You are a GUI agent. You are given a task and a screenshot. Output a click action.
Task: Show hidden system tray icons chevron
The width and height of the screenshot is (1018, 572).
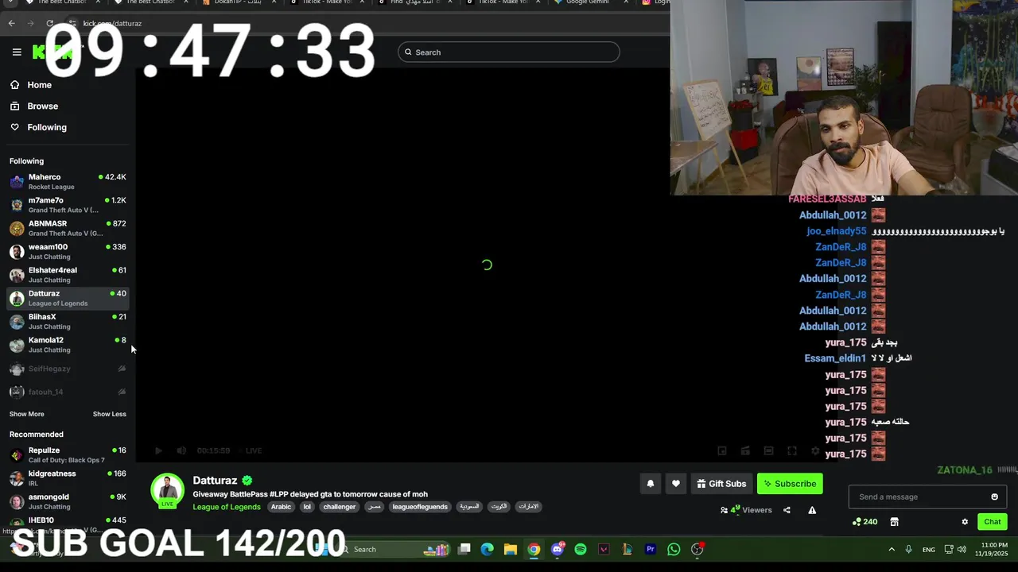click(x=892, y=550)
